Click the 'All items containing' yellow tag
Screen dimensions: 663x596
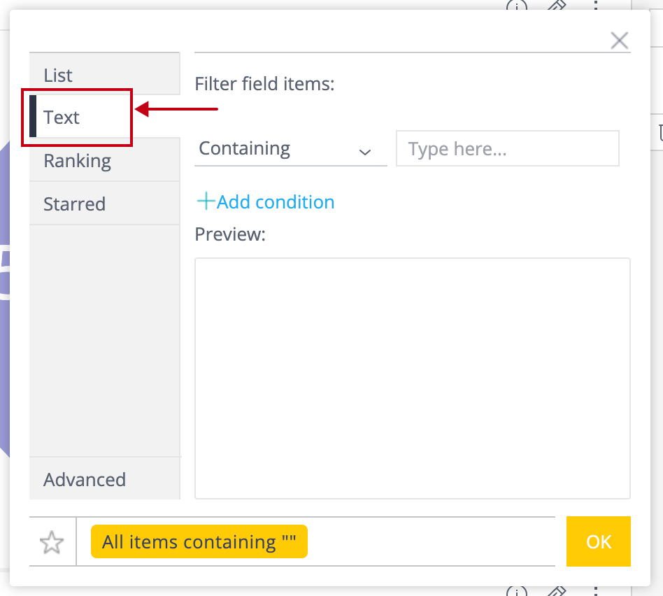[199, 542]
